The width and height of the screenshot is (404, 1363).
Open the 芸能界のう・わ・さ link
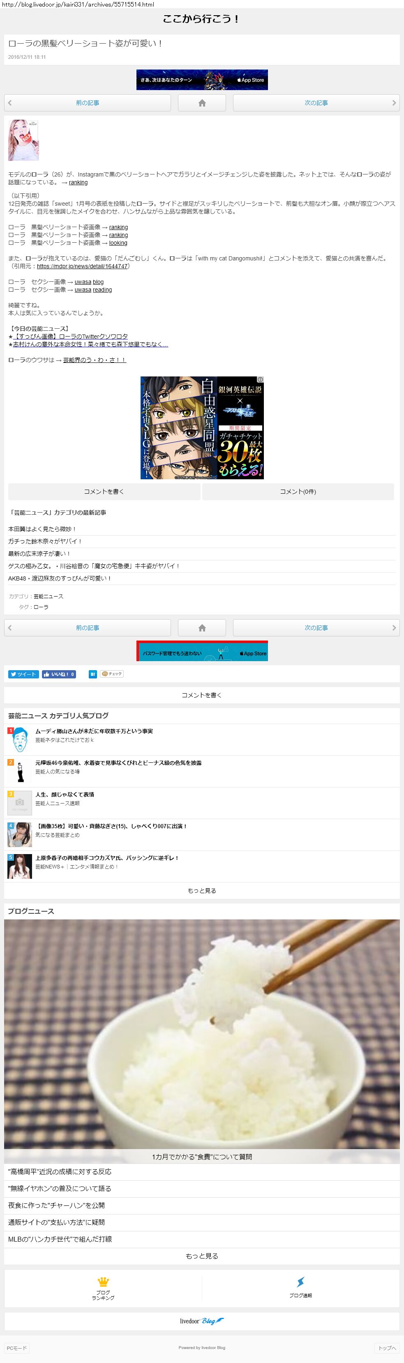click(x=94, y=360)
